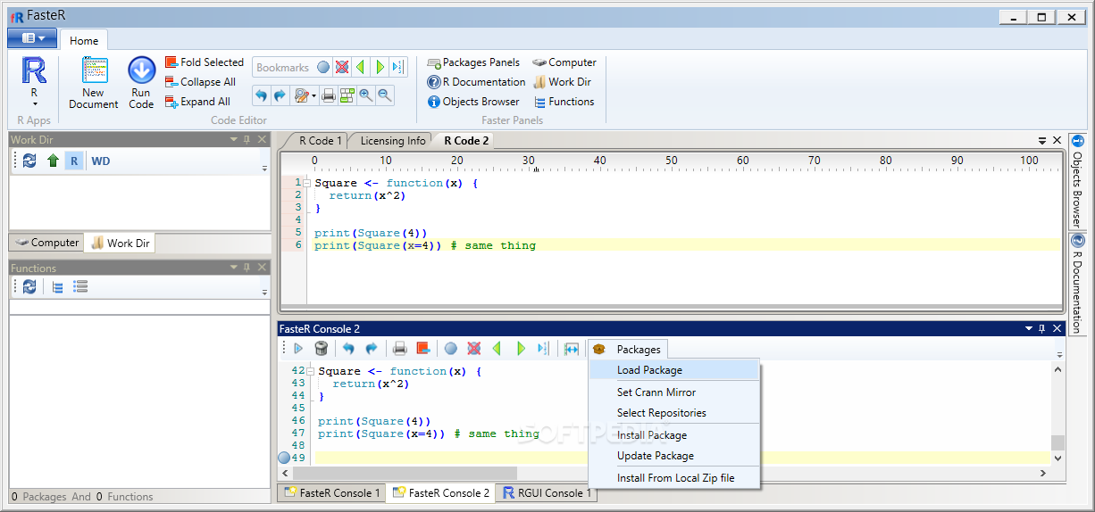This screenshot has height=512, width=1095.
Task: Open the R apps dropdown
Action: point(34,83)
